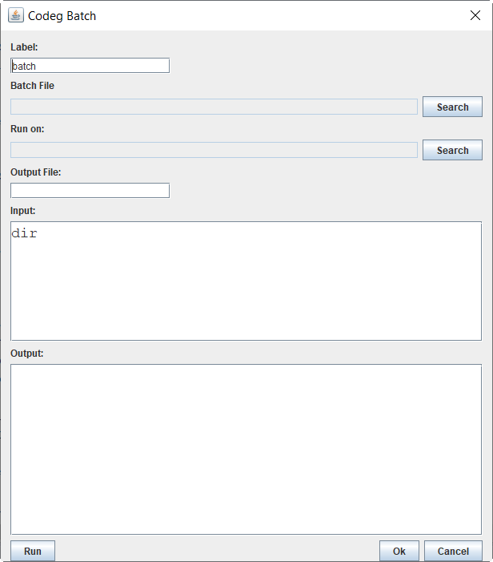Click the 'Label:' caption
This screenshot has height=562, width=493.
pos(24,47)
